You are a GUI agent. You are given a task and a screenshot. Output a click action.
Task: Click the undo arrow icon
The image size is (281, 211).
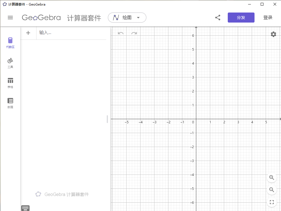click(120, 33)
